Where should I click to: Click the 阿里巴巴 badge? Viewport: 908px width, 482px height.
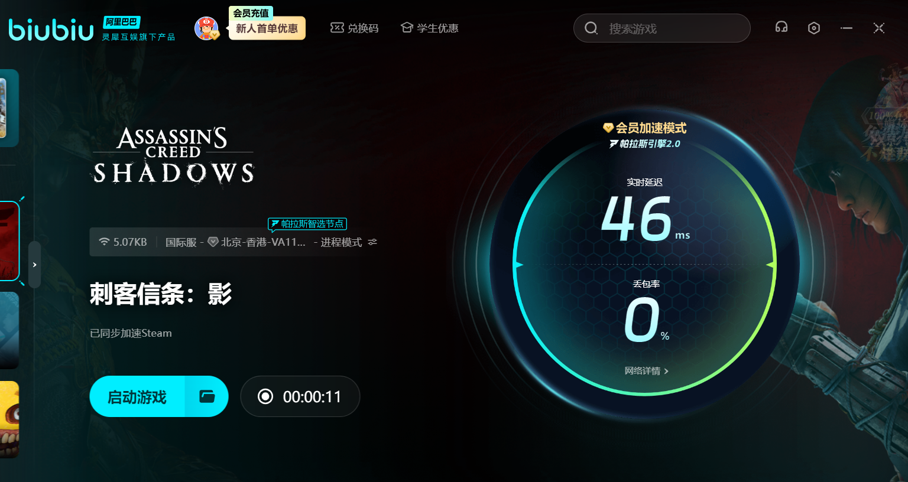(x=121, y=22)
